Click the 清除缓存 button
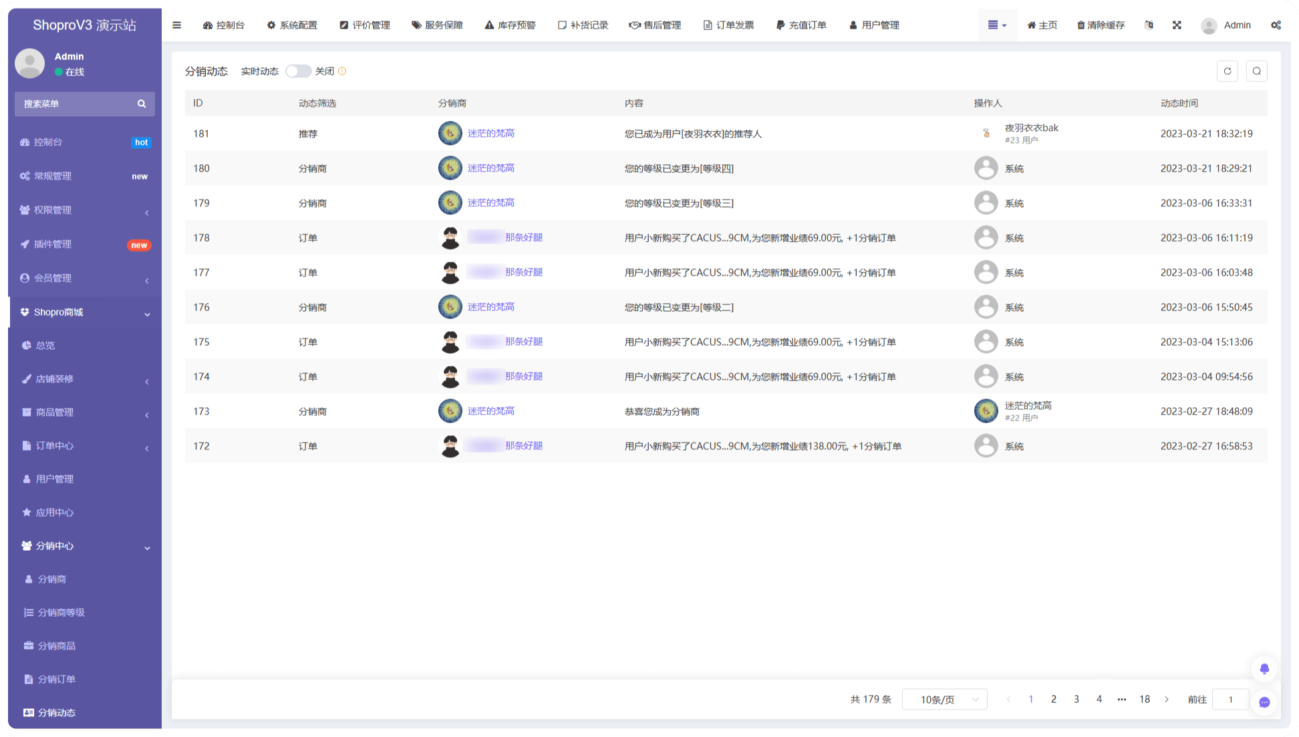Viewport: 1299px width, 737px height. point(1101,25)
